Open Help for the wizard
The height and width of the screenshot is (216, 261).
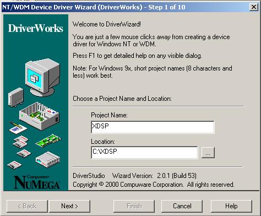(x=231, y=206)
